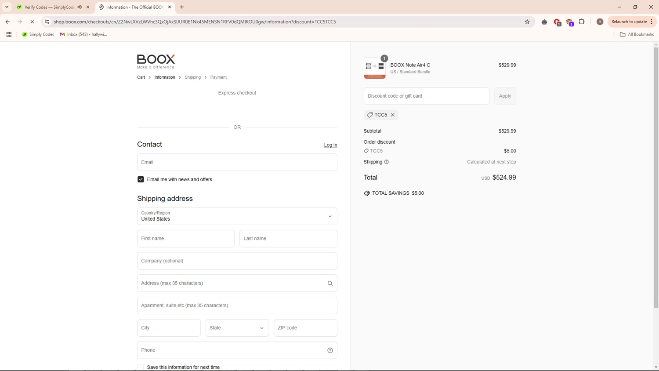Click the Log in link
The image size is (659, 371).
(330, 145)
